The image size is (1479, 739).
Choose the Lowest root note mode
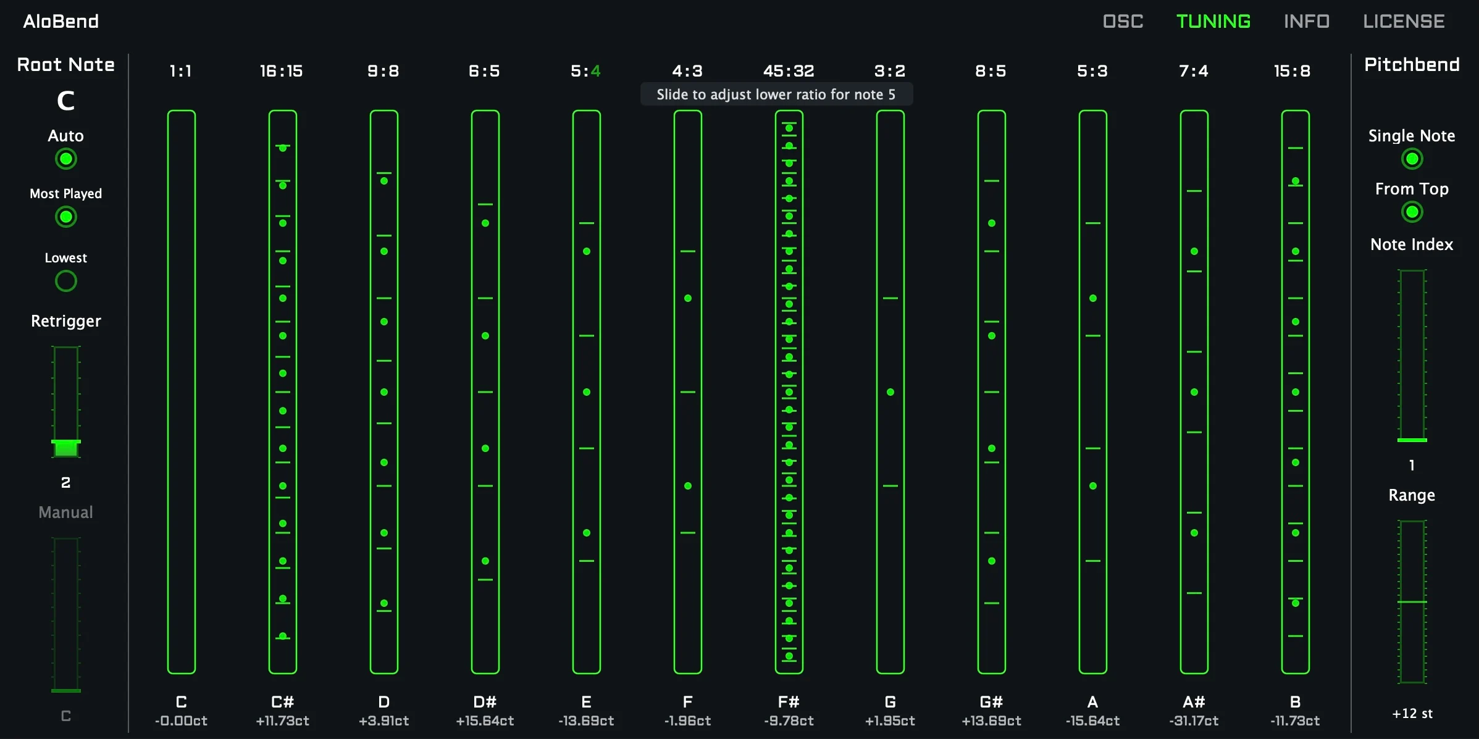[x=65, y=281]
